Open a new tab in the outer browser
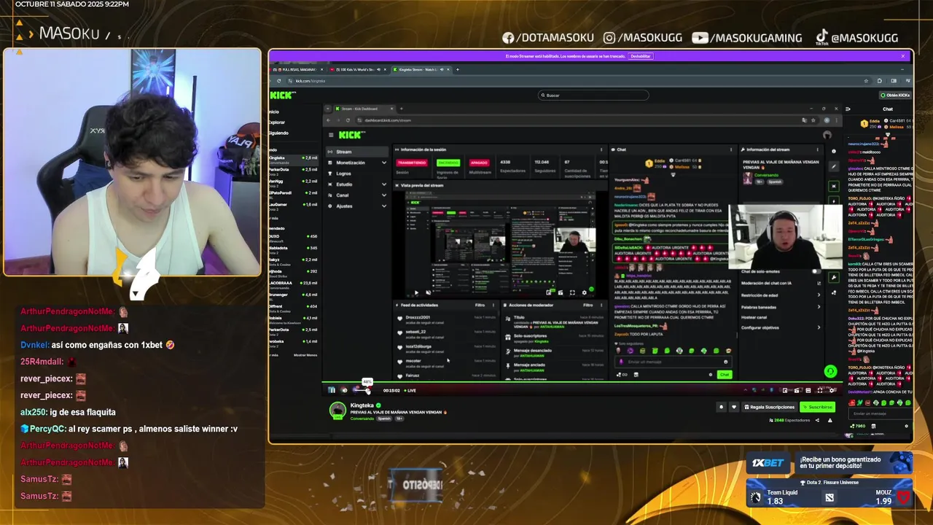The height and width of the screenshot is (525, 933). [x=457, y=69]
